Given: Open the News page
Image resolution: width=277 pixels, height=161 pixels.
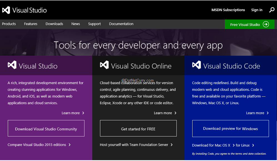Looking at the screenshot, I should 76,24.
